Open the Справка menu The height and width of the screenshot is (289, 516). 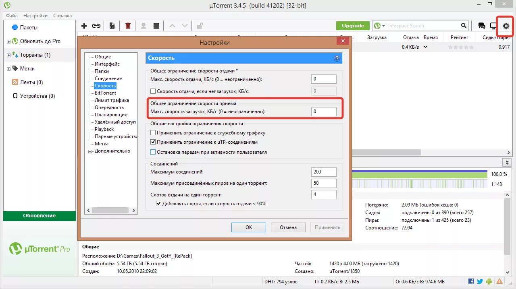pos(62,16)
